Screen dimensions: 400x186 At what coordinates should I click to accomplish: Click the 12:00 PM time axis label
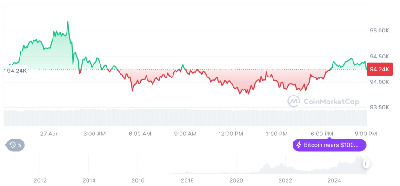(231, 134)
